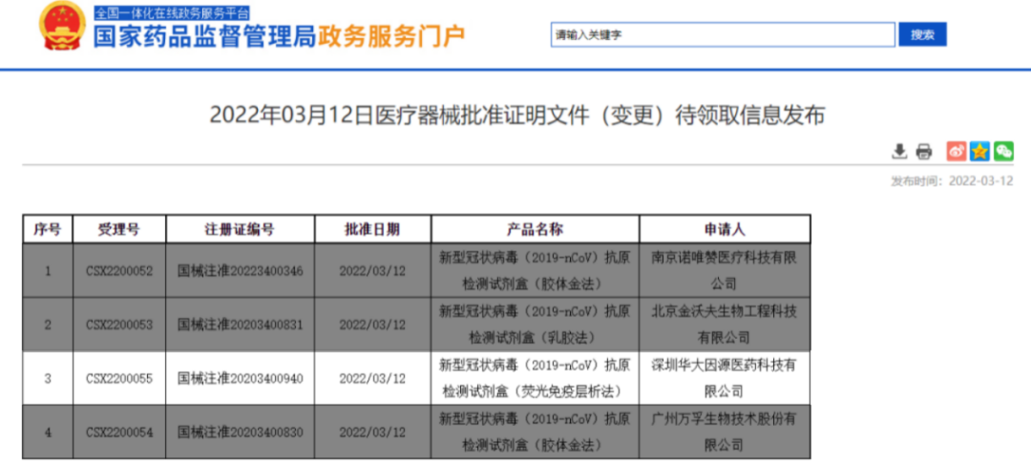Select cell CSX2200053
This screenshot has height=464, width=1031.
click(119, 325)
